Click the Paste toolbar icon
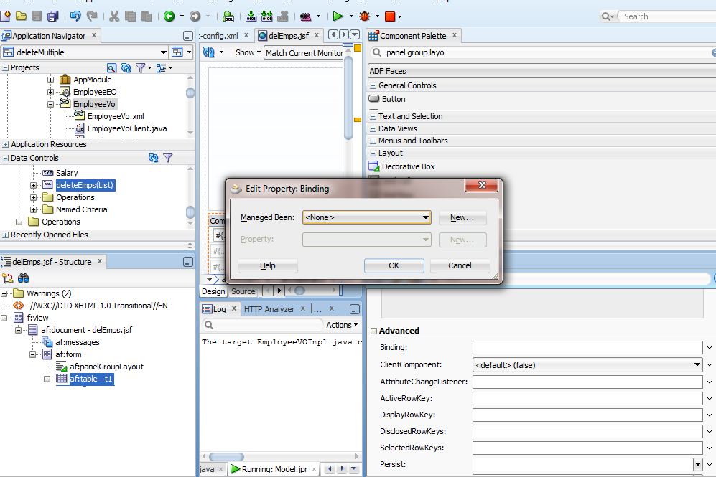Viewport: 716px width, 477px height. coord(147,16)
